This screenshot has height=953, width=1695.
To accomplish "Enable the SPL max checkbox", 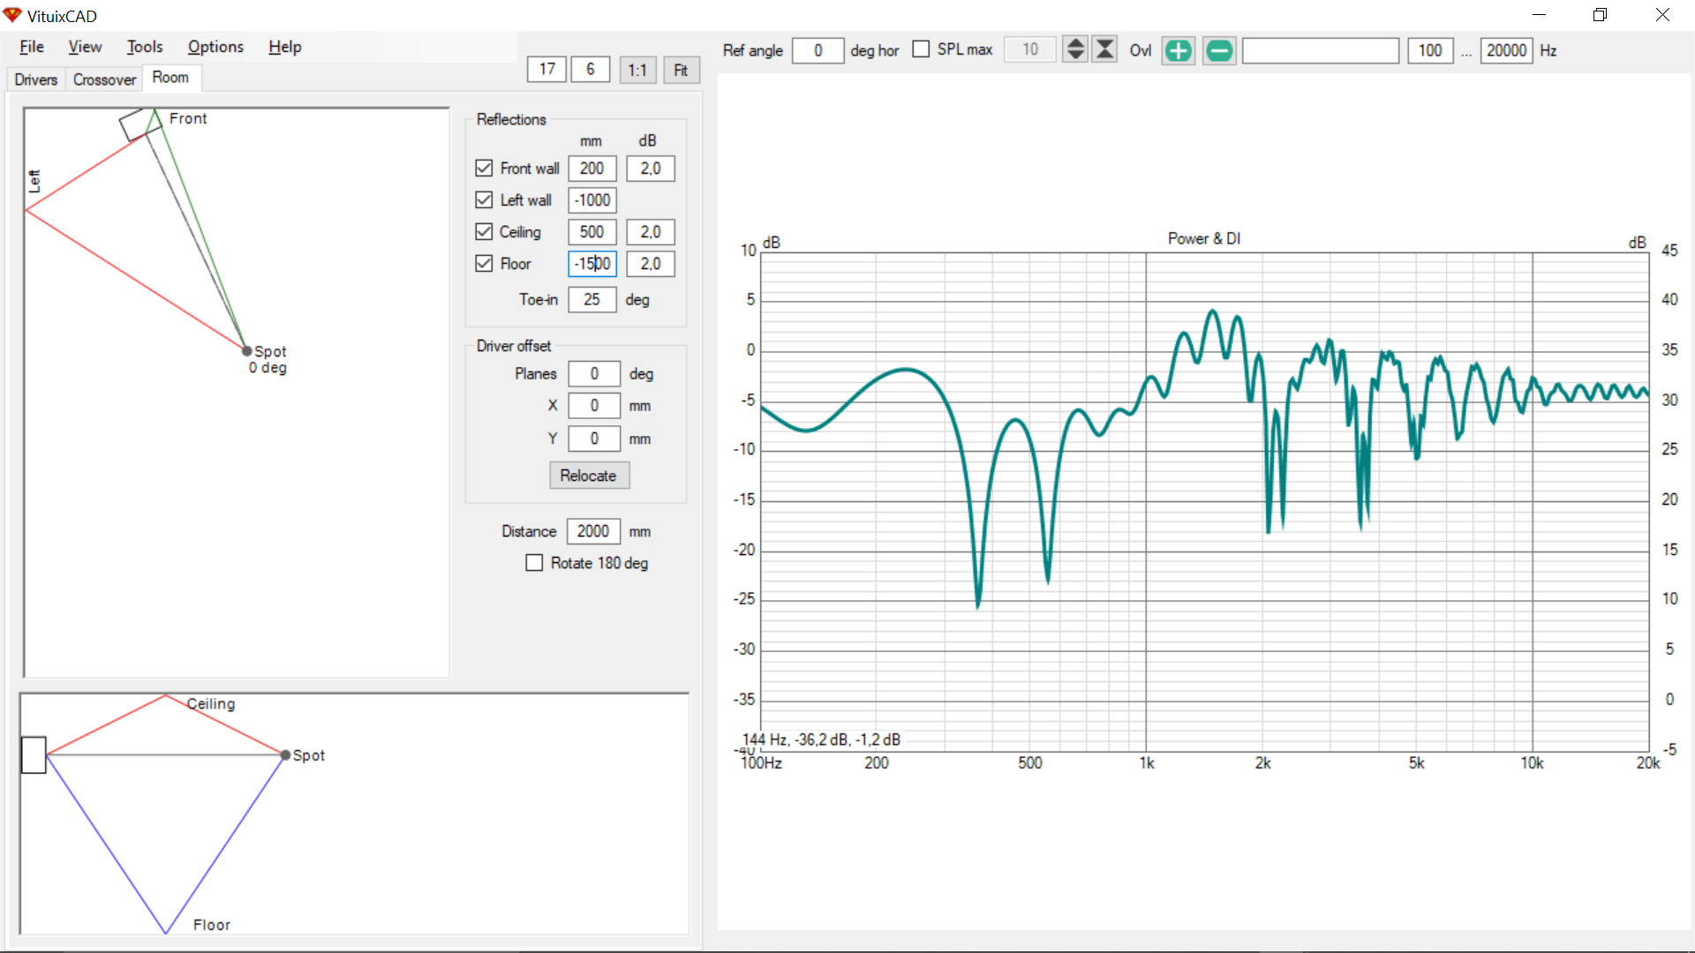I will 921,49.
